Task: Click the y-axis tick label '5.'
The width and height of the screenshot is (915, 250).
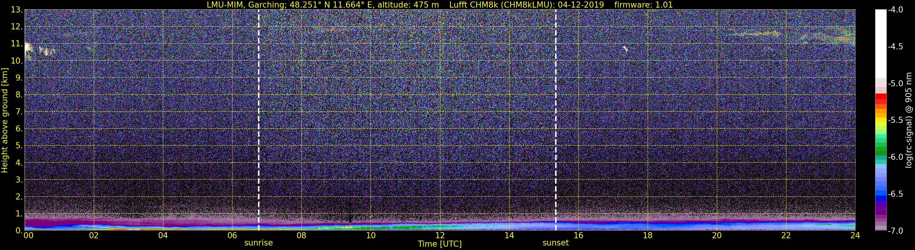Action: 19,146
